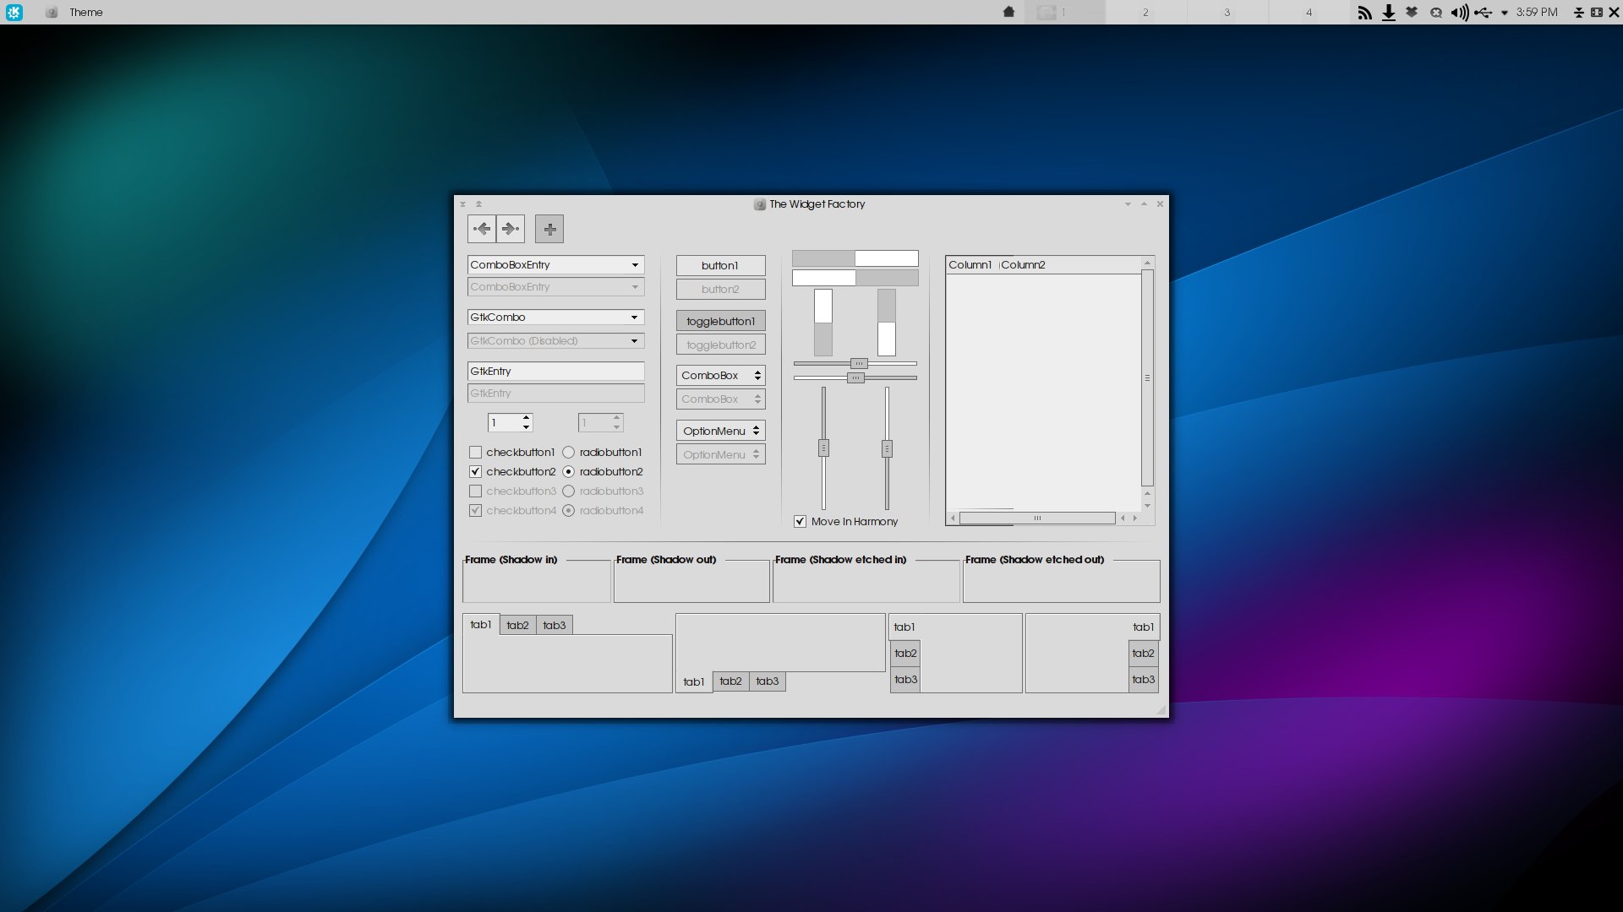This screenshot has width=1623, height=912.
Task: Click the disabled OptionMenu dropdown
Action: coord(721,454)
